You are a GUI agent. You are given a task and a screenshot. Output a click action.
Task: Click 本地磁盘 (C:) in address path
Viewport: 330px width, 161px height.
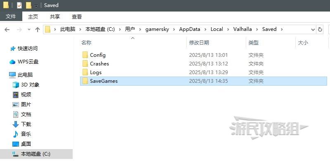point(100,29)
